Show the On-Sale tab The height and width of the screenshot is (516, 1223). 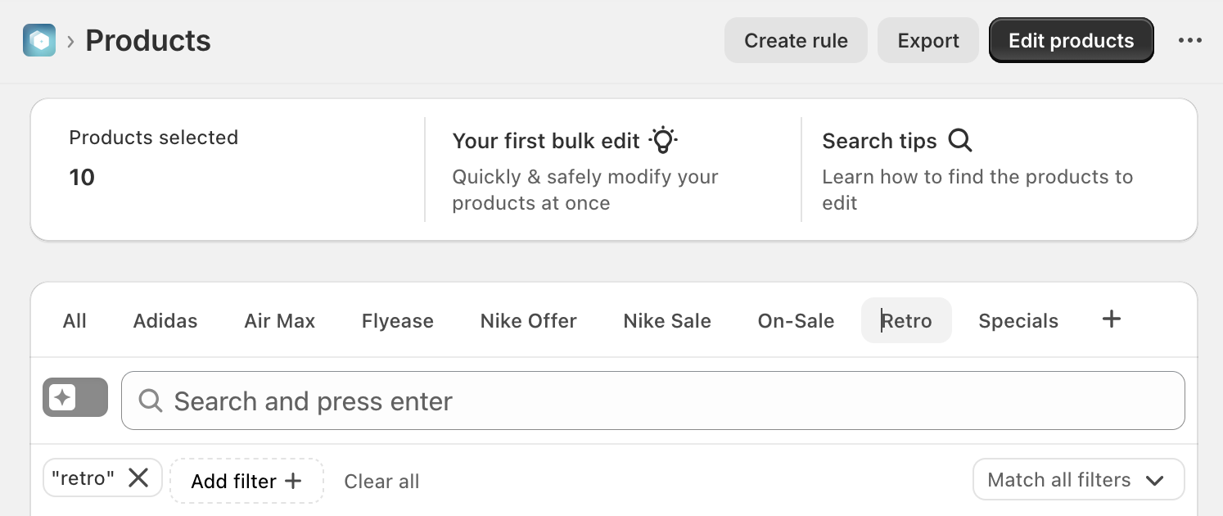[x=796, y=321]
